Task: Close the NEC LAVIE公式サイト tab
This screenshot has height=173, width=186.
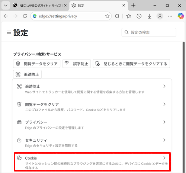Action: 65,6
